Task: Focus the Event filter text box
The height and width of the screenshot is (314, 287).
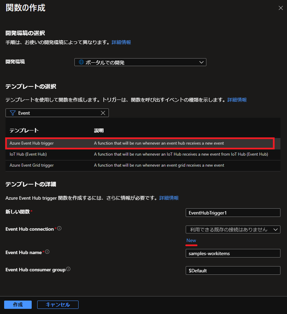Action: pyautogui.click(x=57, y=113)
